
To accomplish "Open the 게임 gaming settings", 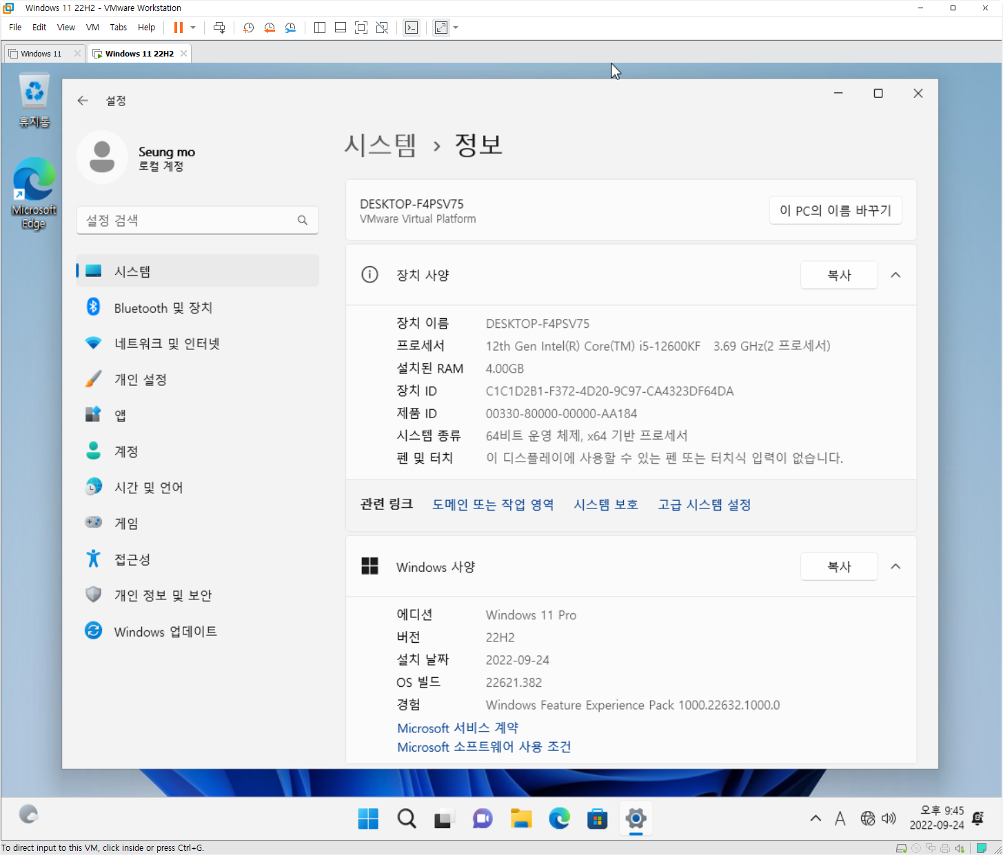I will coord(197,523).
